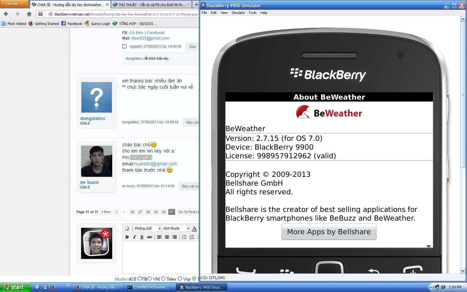The height and width of the screenshot is (292, 467).
Task: Click the site identity globe icon
Action: pyautogui.click(x=50, y=14)
